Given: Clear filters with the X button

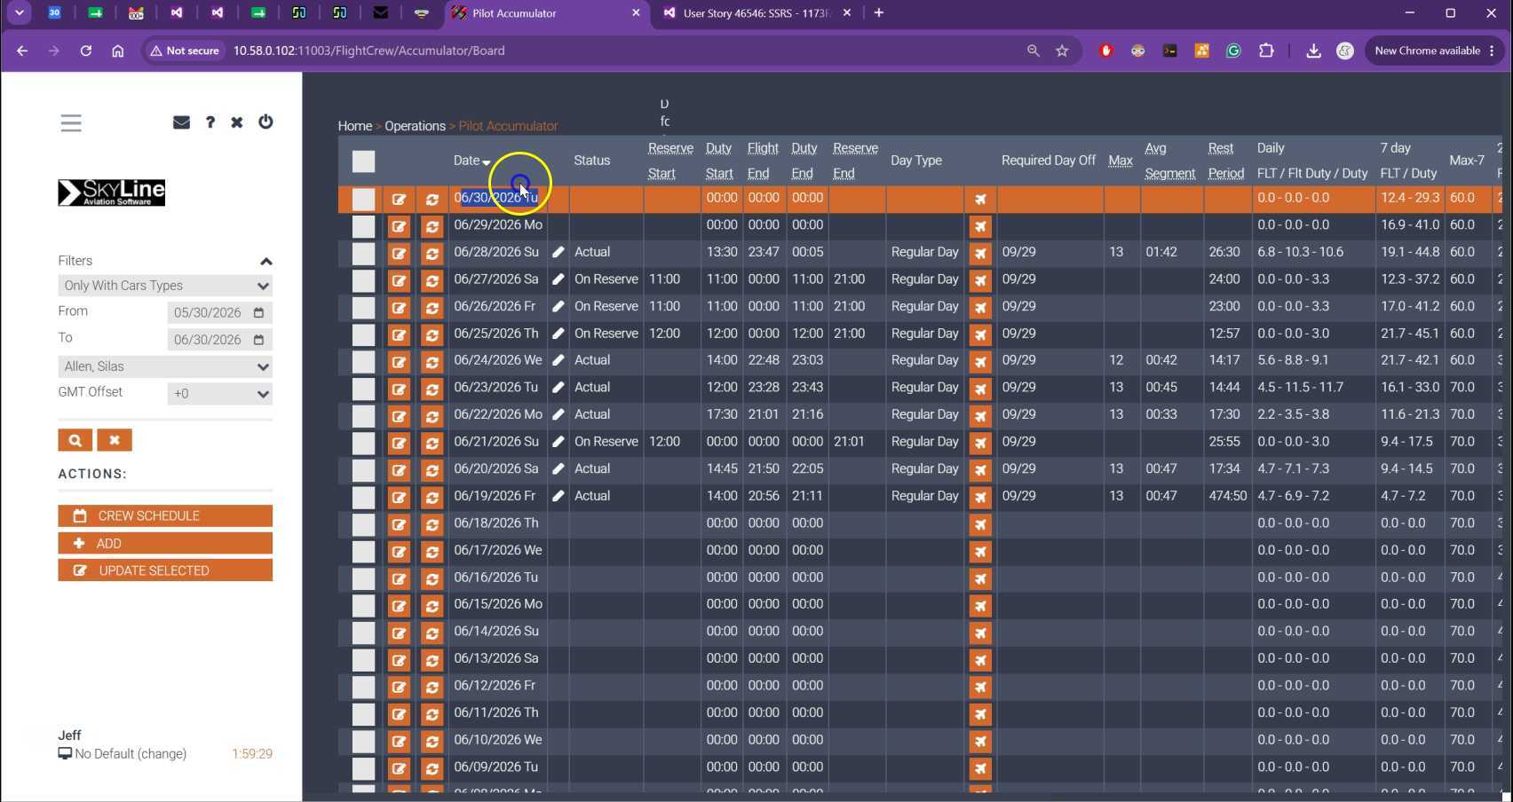Looking at the screenshot, I should (x=115, y=440).
